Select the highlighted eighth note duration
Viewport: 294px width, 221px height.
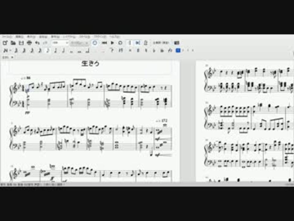click(48, 50)
